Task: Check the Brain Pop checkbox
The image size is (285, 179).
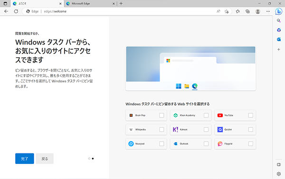Action: pos(161,115)
